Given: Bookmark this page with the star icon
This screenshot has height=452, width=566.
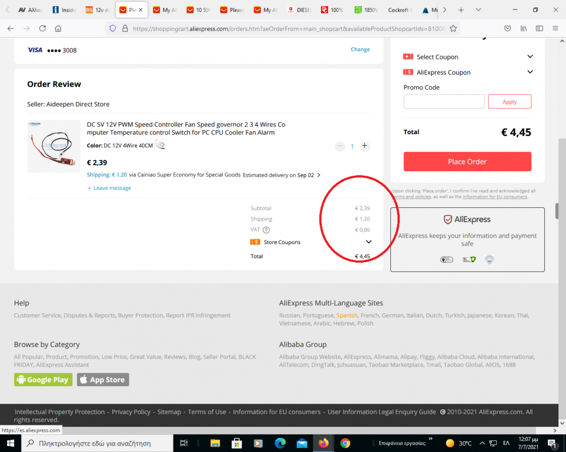Looking at the screenshot, I should point(453,29).
